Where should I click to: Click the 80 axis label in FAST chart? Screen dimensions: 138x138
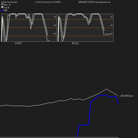(55, 17)
